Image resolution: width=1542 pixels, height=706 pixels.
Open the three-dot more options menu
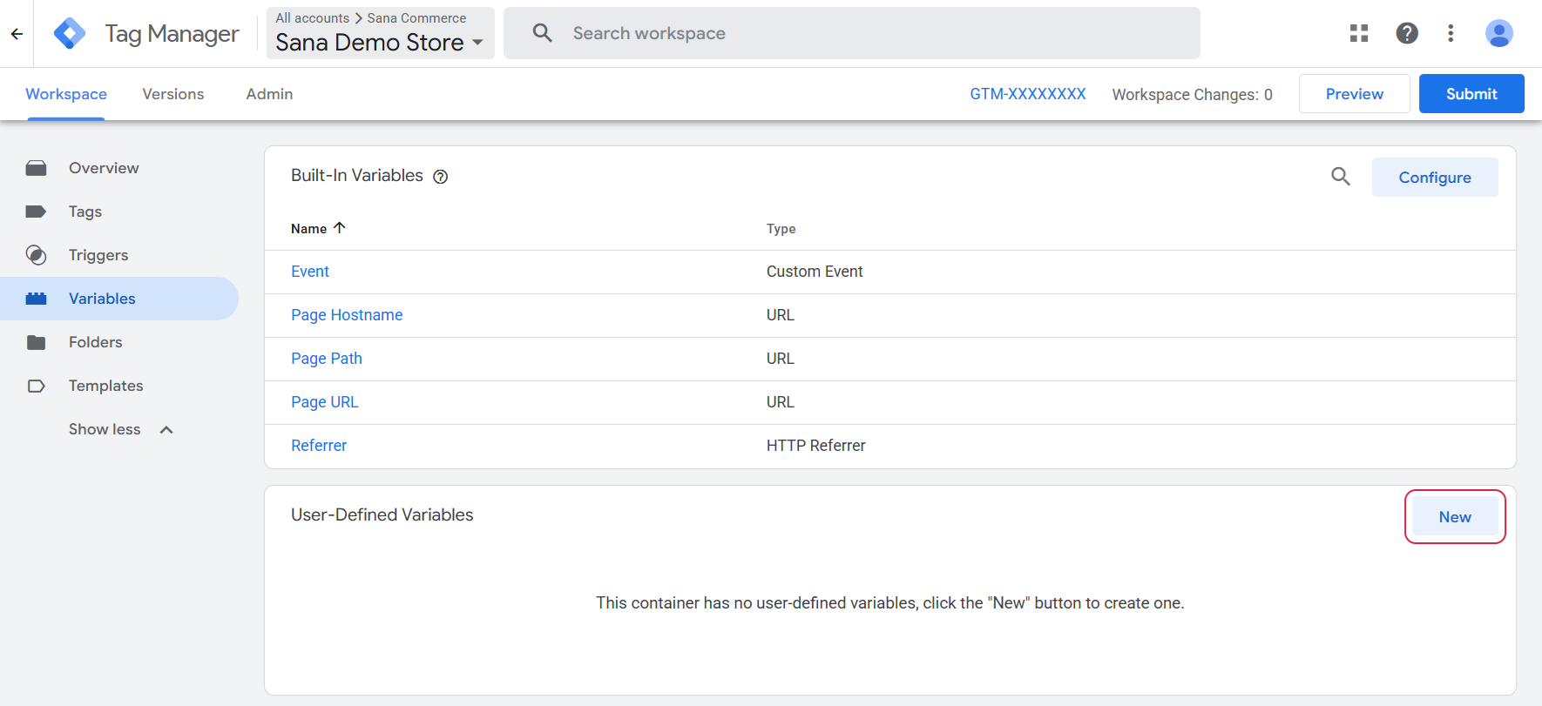pyautogui.click(x=1451, y=33)
